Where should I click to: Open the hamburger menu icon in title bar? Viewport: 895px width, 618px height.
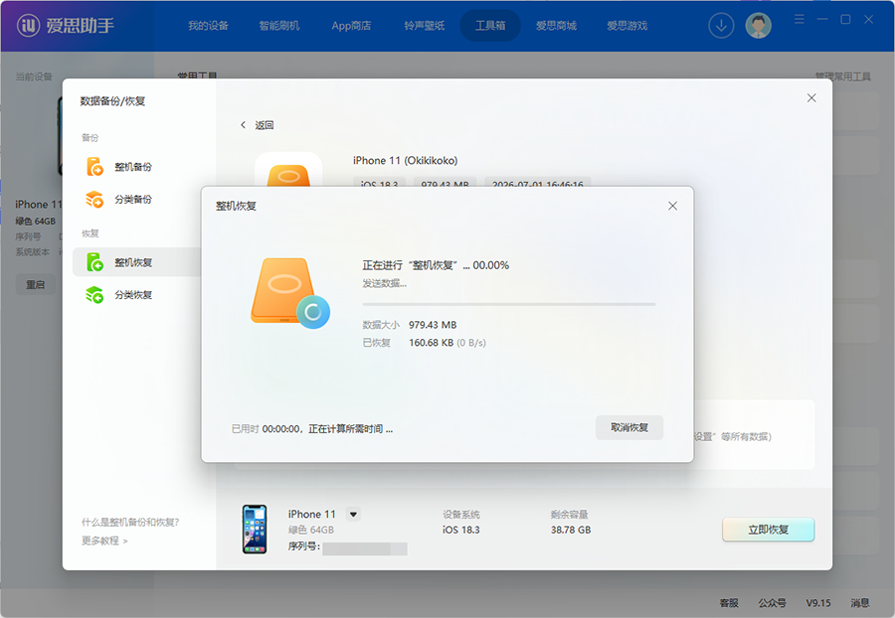pyautogui.click(x=800, y=20)
